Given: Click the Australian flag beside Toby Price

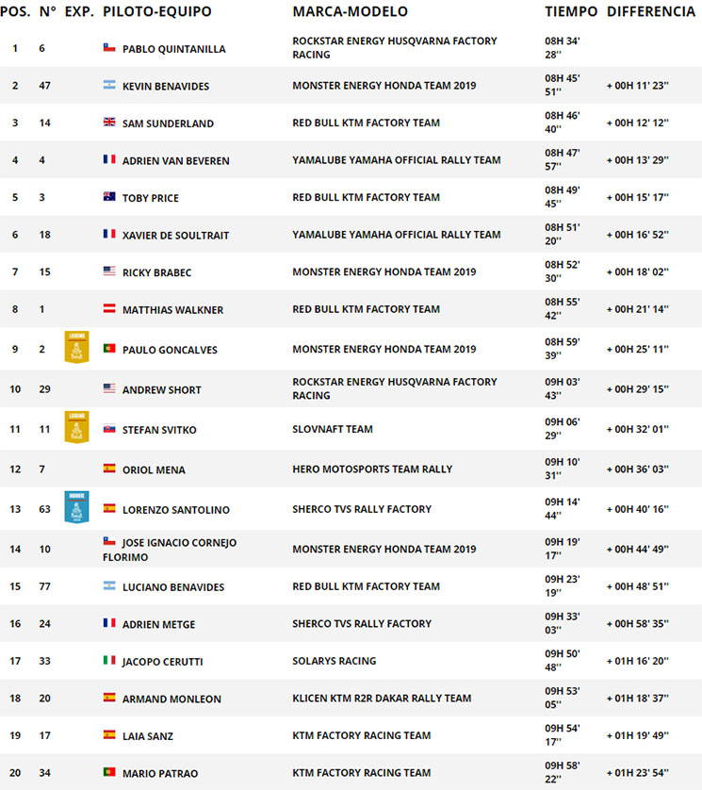Looking at the screenshot, I should coord(109,197).
